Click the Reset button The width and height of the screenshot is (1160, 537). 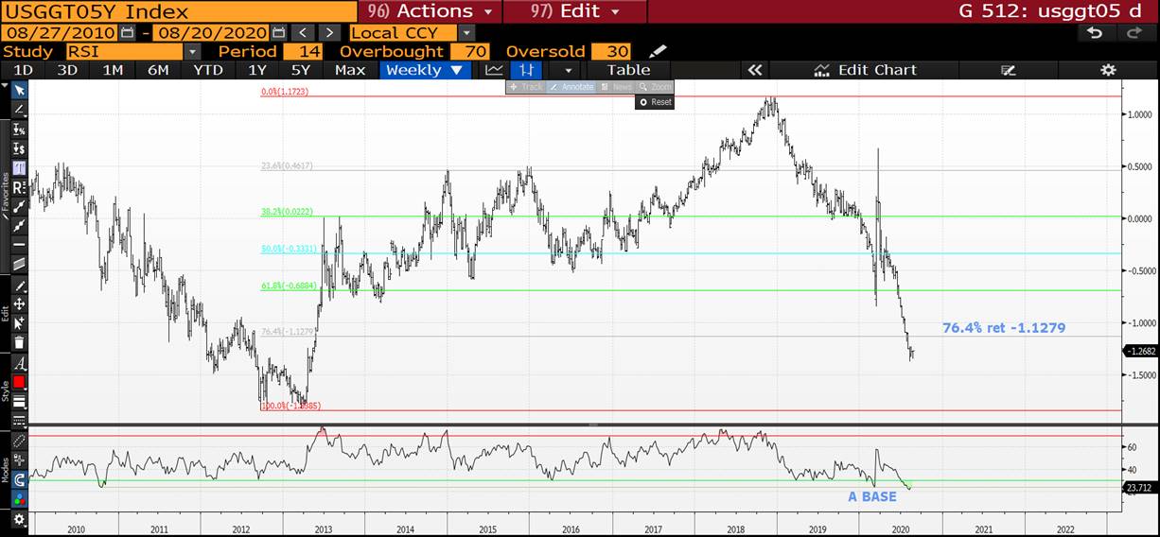pyautogui.click(x=655, y=102)
